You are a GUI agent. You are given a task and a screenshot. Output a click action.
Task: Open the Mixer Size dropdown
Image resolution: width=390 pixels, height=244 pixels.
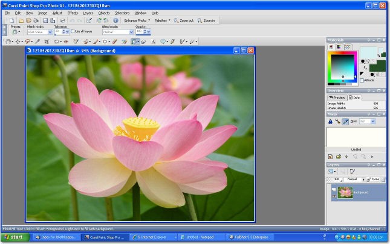(x=373, y=121)
